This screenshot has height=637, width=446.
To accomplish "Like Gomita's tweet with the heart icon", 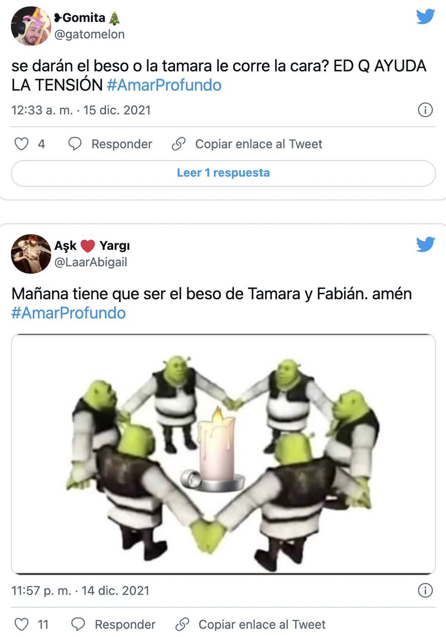I will coord(21,144).
